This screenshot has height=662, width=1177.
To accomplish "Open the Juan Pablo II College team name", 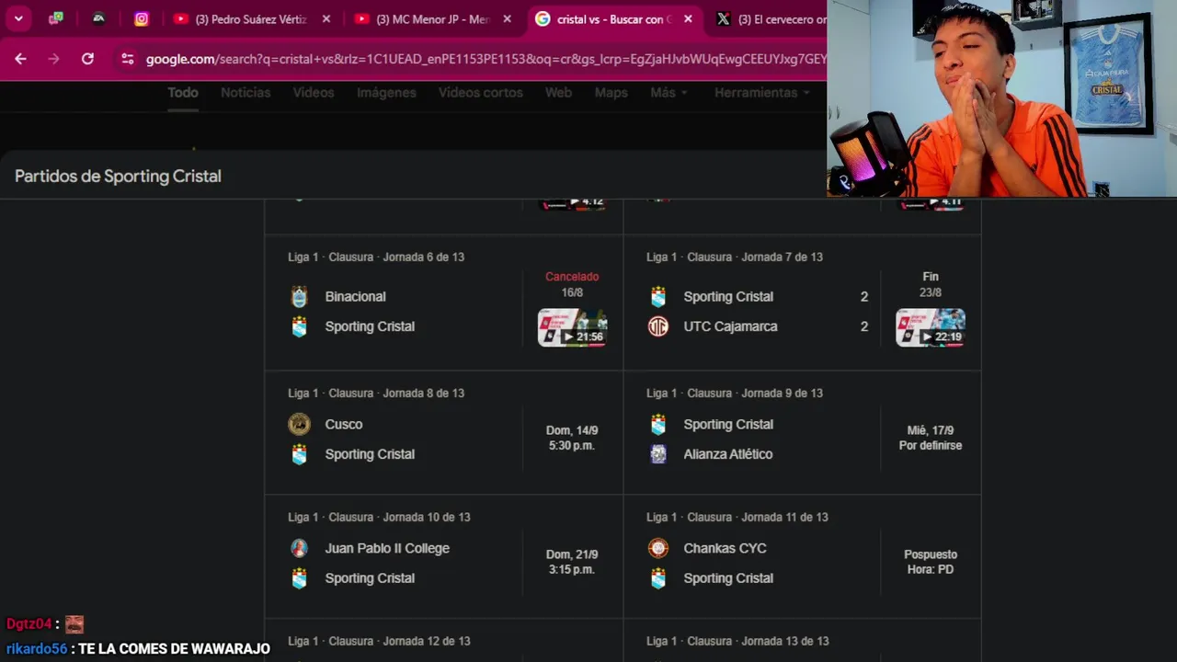I will [387, 548].
